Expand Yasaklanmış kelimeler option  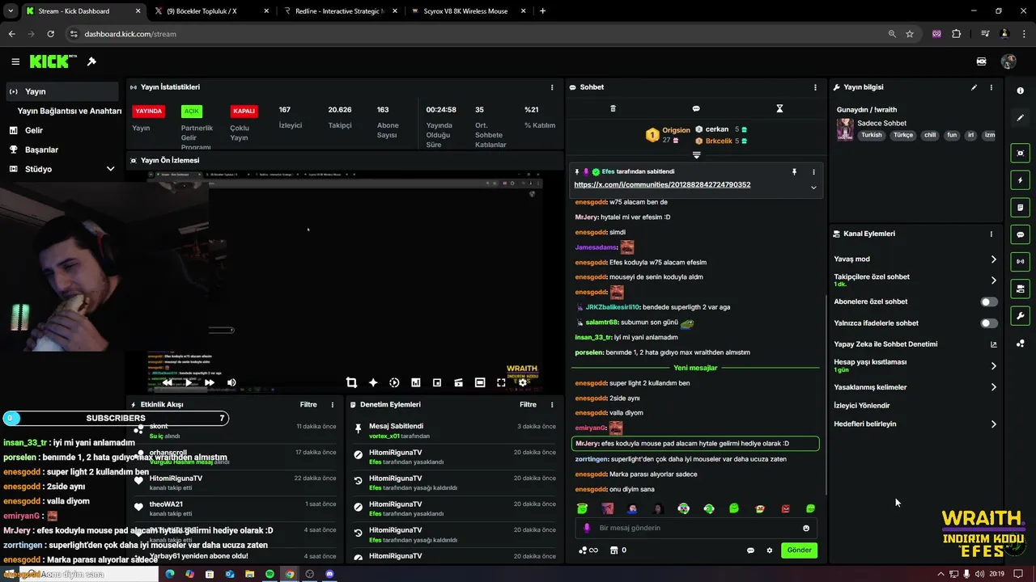tap(993, 387)
